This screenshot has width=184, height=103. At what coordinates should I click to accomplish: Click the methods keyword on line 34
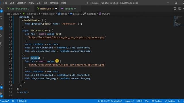point(24,17)
